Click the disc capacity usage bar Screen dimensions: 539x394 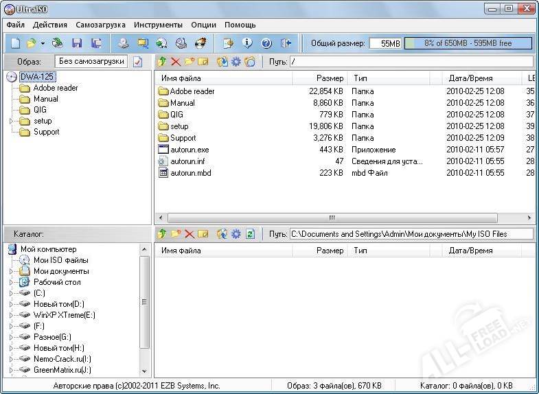[468, 43]
